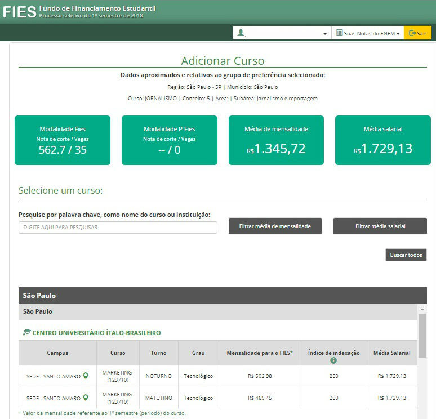Click the graduation cap institution icon
This screenshot has width=436, height=419.
tap(26, 332)
